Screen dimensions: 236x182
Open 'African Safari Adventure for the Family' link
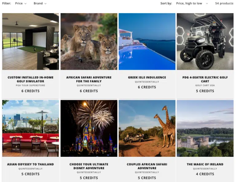click(x=89, y=79)
